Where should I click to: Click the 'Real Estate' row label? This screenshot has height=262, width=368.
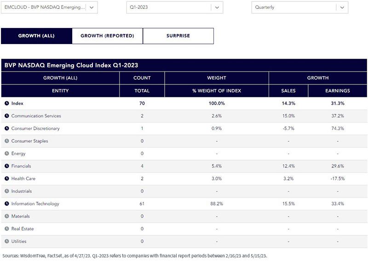pyautogui.click(x=23, y=229)
